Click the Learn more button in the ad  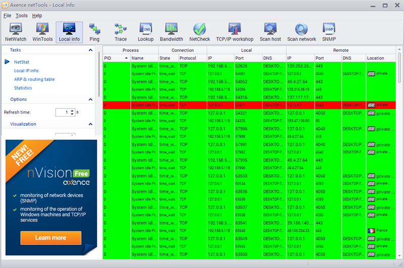pyautogui.click(x=51, y=238)
